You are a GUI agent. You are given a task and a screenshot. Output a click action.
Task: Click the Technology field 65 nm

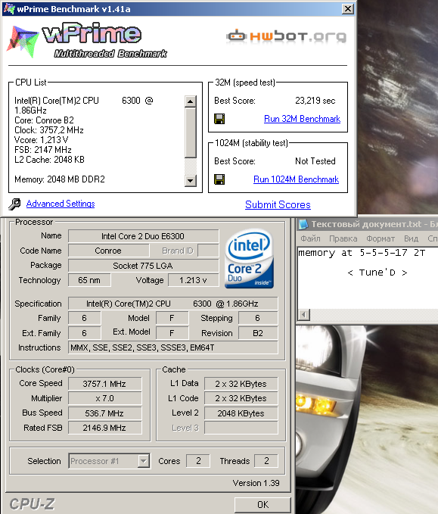[x=89, y=280]
